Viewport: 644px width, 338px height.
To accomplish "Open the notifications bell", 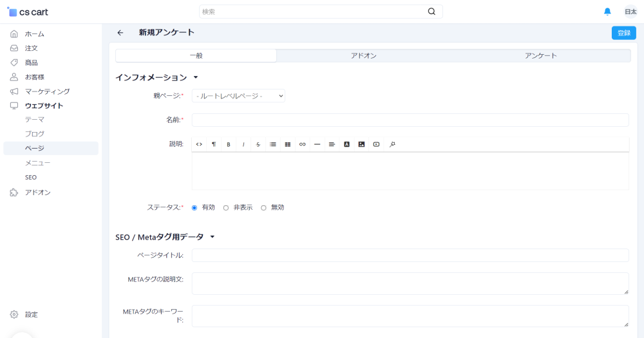I will [607, 12].
